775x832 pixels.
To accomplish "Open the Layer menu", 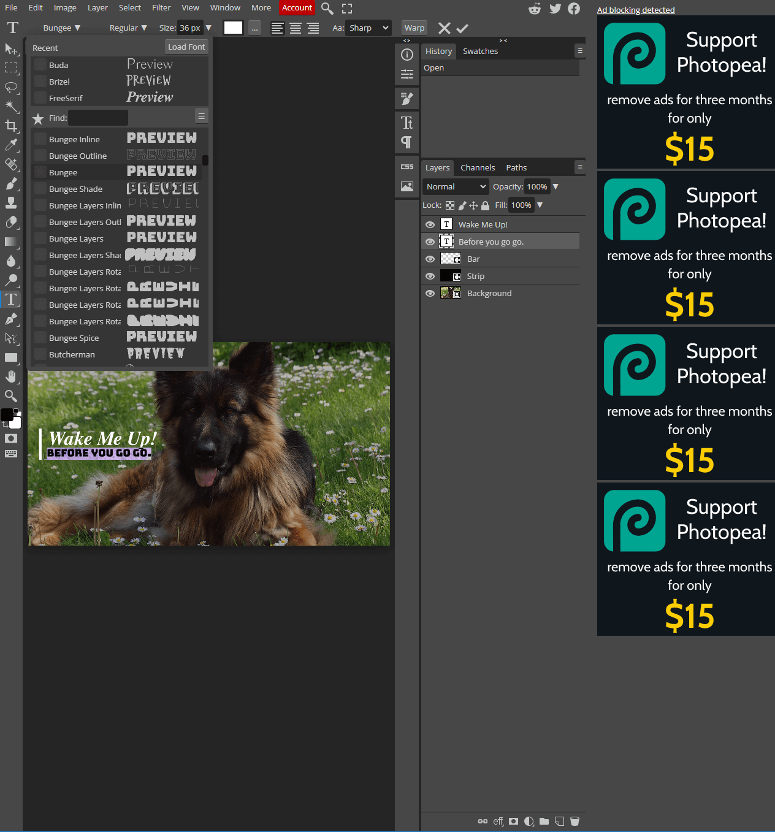I will click(97, 8).
